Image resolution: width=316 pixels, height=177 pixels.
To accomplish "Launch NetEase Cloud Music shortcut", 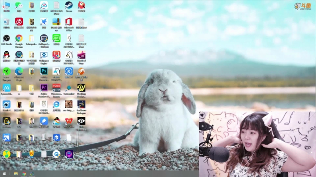I will pyautogui.click(x=19, y=22).
